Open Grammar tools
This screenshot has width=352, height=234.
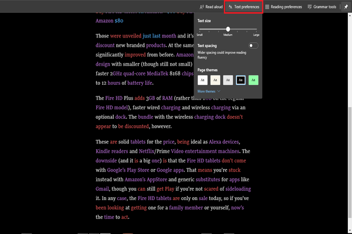click(x=321, y=7)
